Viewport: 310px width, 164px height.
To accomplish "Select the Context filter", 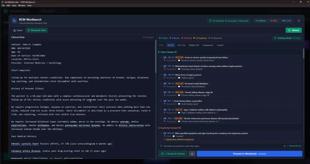I will click(220, 45).
